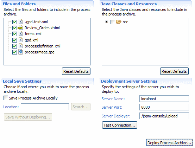Click the processimage.jpg image icon
This screenshot has height=148, width=195.
click(20, 52)
